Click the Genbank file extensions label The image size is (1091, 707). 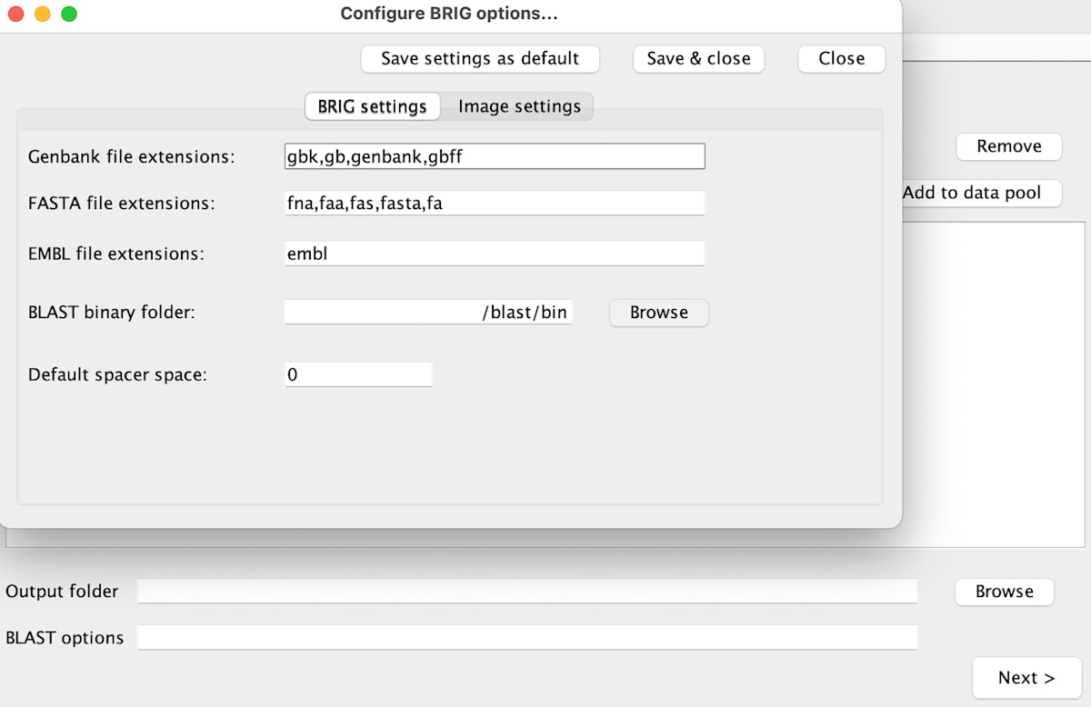pos(132,157)
